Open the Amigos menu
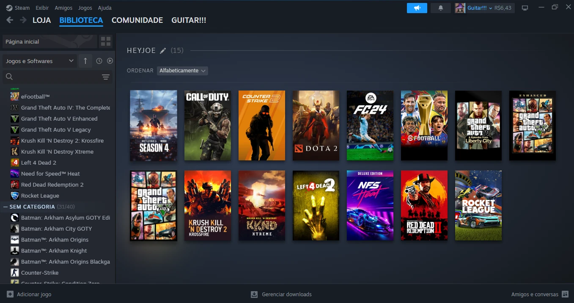This screenshot has height=303, width=574. pyautogui.click(x=63, y=8)
